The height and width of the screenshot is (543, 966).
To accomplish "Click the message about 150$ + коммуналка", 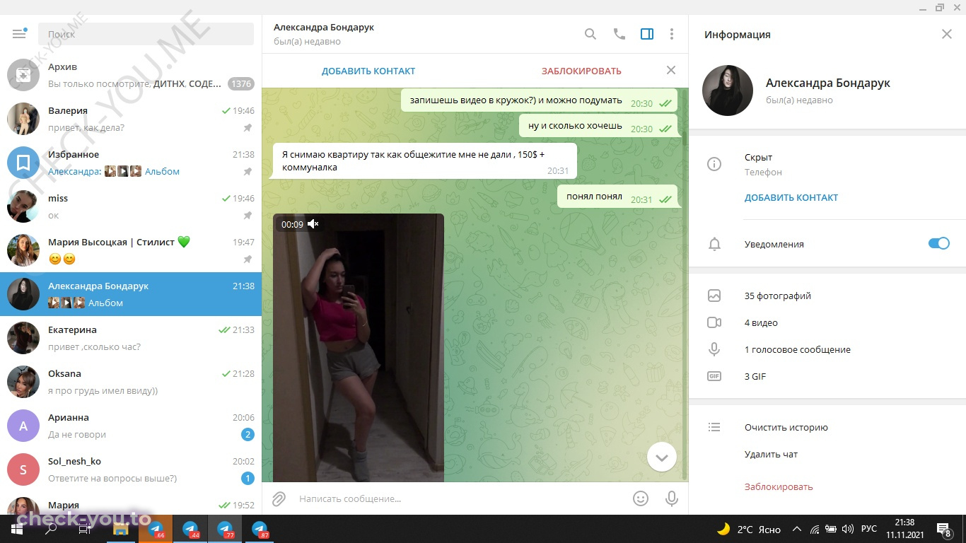I will pyautogui.click(x=425, y=160).
